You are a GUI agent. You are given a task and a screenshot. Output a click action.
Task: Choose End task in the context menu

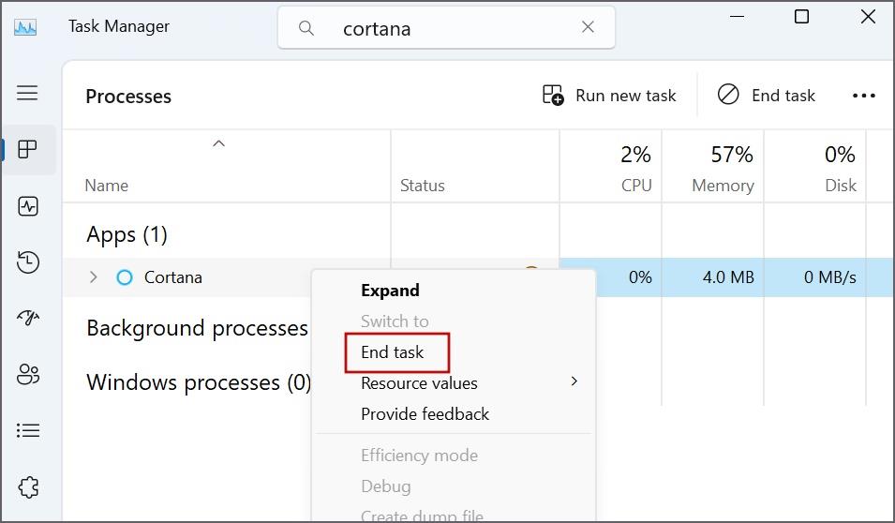(x=393, y=352)
